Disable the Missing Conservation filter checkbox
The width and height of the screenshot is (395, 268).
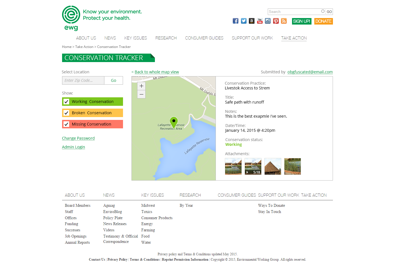coord(66,124)
